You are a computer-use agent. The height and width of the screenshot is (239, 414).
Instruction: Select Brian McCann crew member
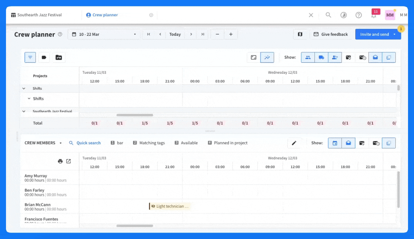tap(37, 205)
